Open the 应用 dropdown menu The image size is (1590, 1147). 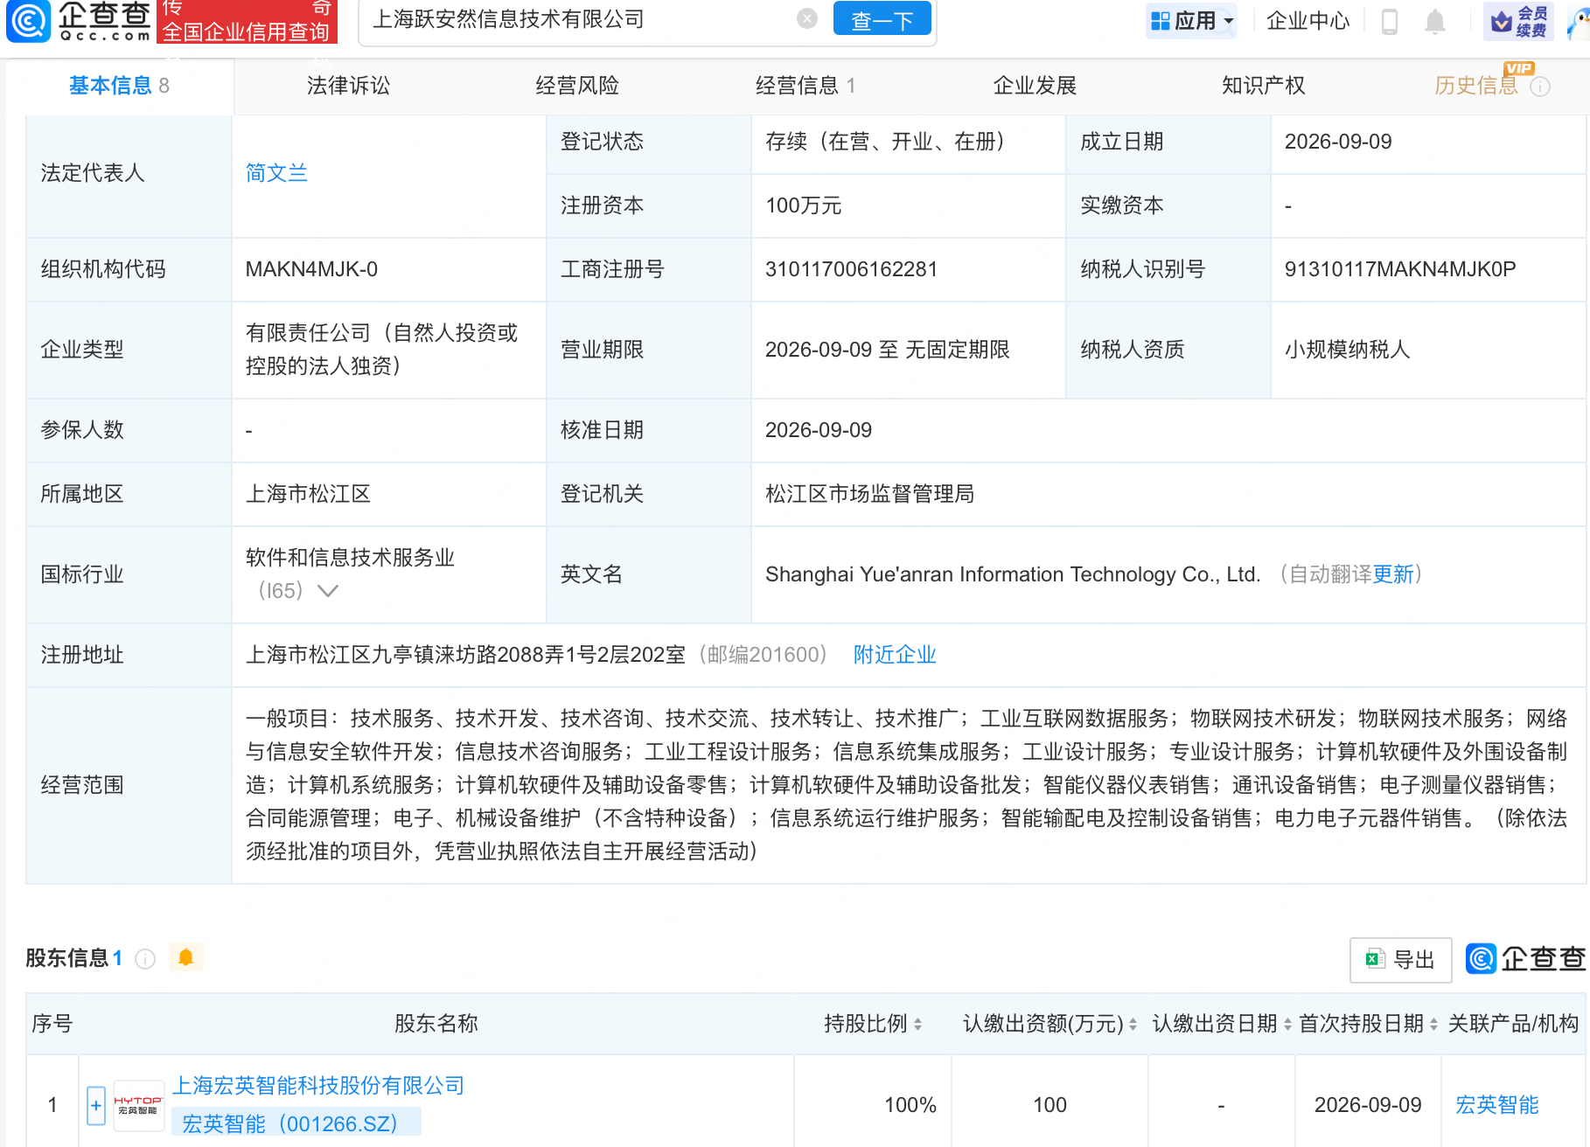[1192, 20]
